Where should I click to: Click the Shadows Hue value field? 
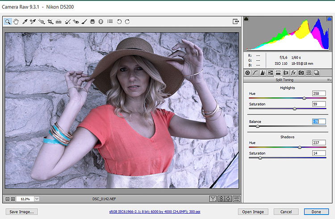pyautogui.click(x=319, y=142)
